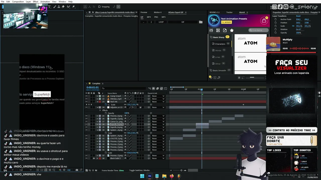321x180 pixels.
Task: Open the Composition Mini-Flowchart
Action: pyautogui.click(x=149, y=88)
